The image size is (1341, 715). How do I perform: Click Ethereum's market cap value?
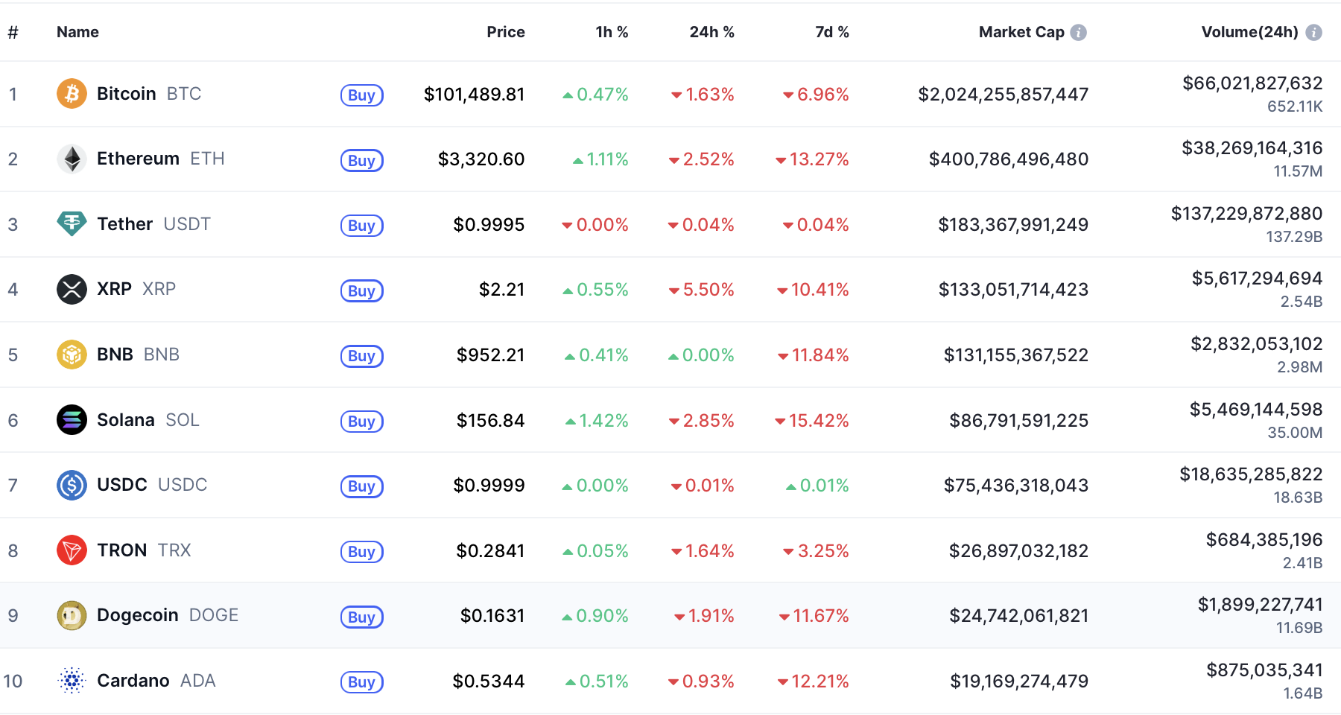click(x=1008, y=159)
